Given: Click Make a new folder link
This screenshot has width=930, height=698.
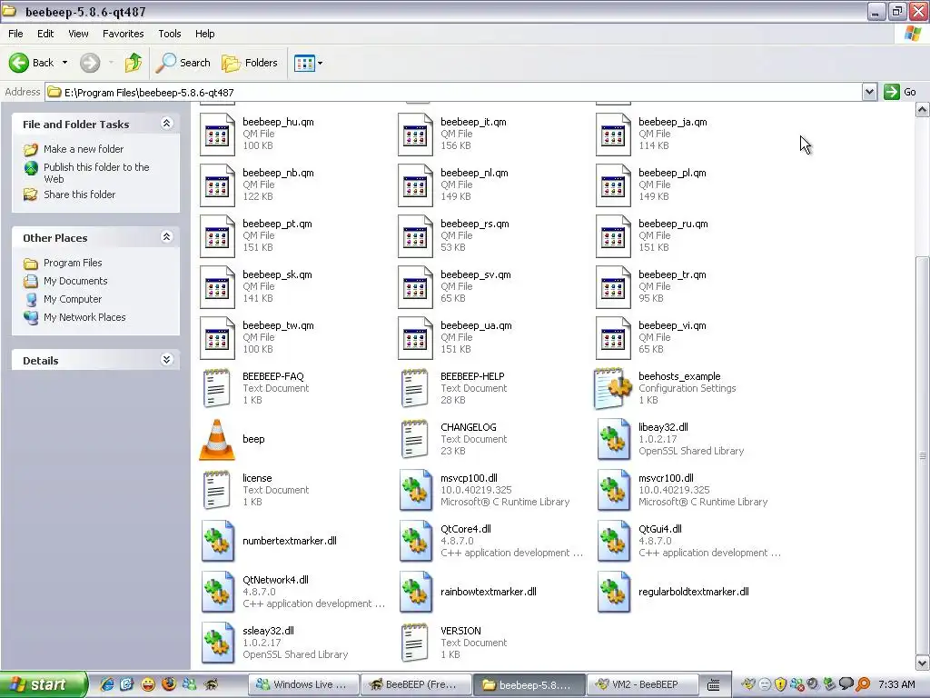Looking at the screenshot, I should [x=83, y=149].
